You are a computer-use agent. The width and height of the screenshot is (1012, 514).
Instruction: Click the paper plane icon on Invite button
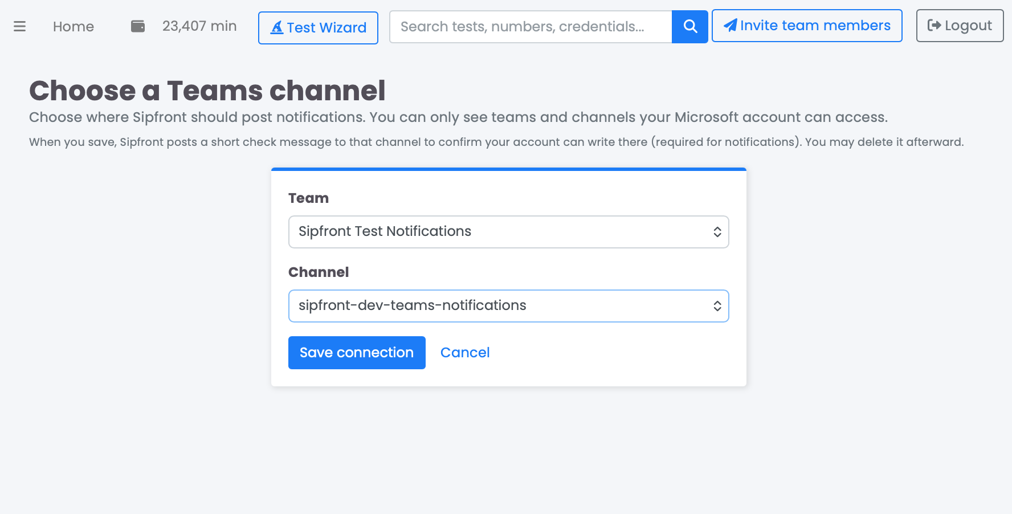pos(730,25)
